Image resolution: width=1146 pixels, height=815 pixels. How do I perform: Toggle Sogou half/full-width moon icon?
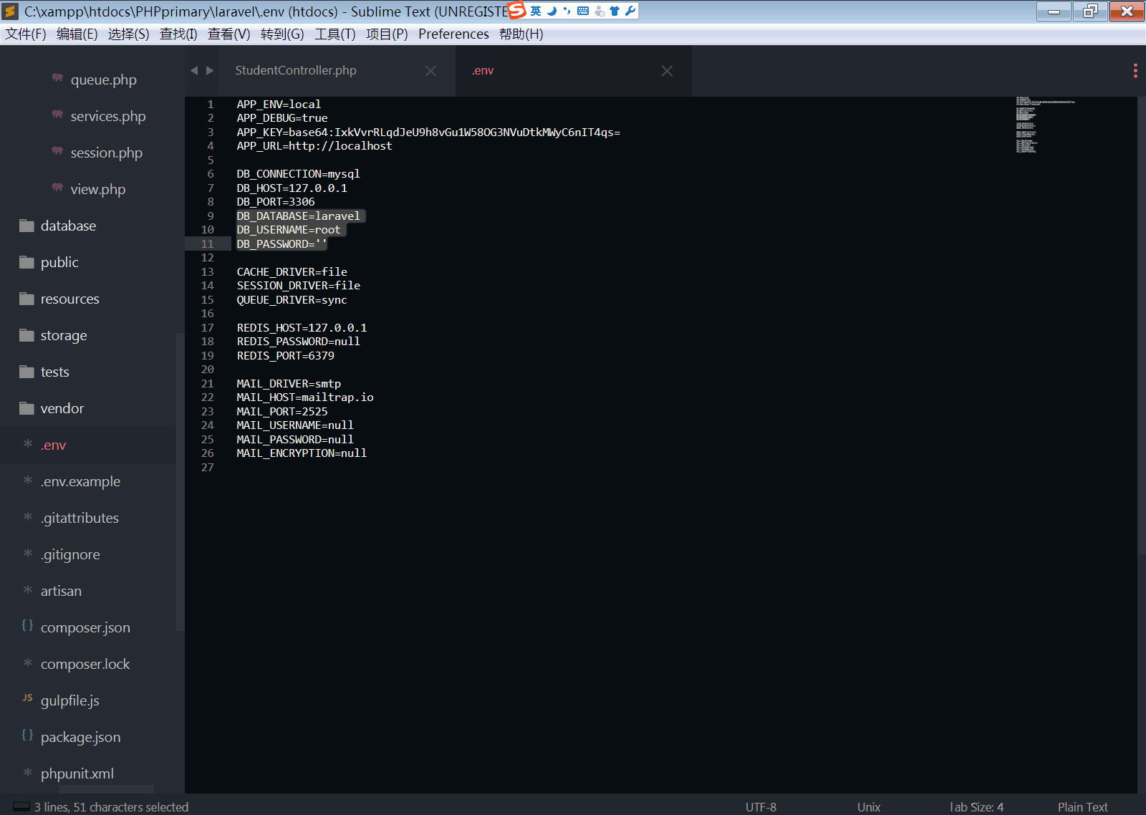[552, 11]
